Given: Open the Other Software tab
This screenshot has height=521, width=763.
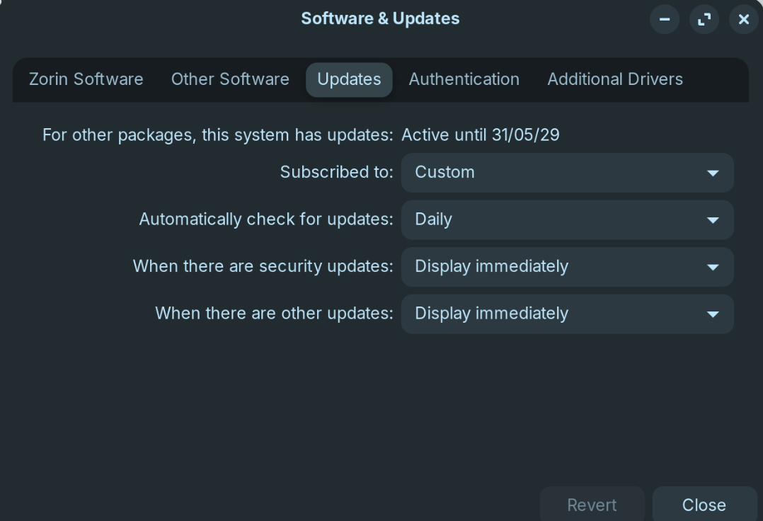Looking at the screenshot, I should (230, 79).
